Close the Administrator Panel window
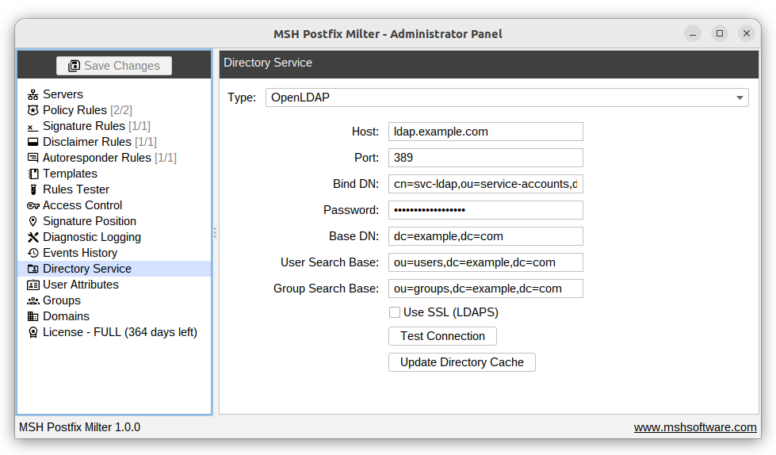The width and height of the screenshot is (776, 455). click(747, 33)
